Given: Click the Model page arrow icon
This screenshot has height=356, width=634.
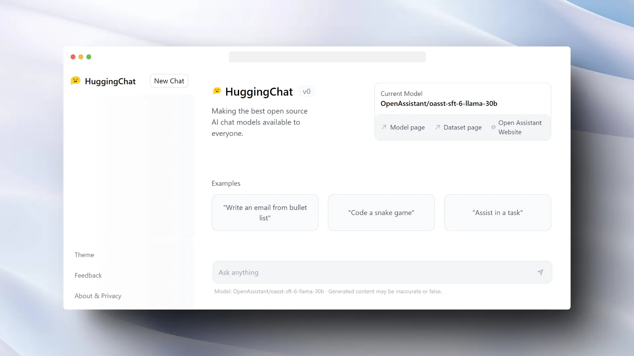Looking at the screenshot, I should 384,127.
